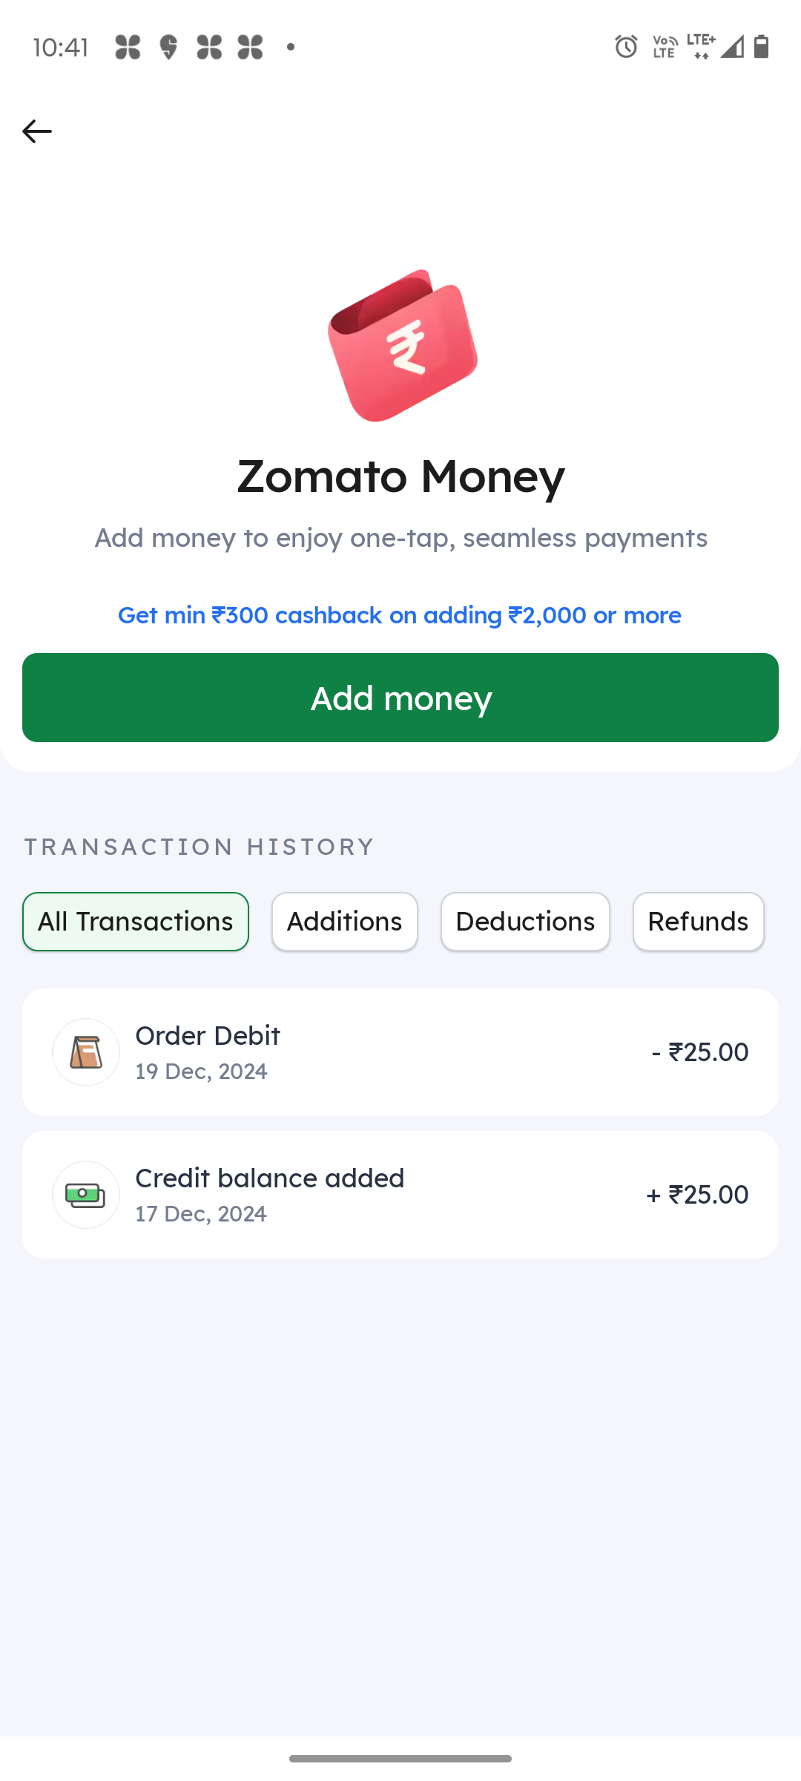The width and height of the screenshot is (801, 1781).
Task: Select the All Transactions filter
Action: (x=136, y=922)
